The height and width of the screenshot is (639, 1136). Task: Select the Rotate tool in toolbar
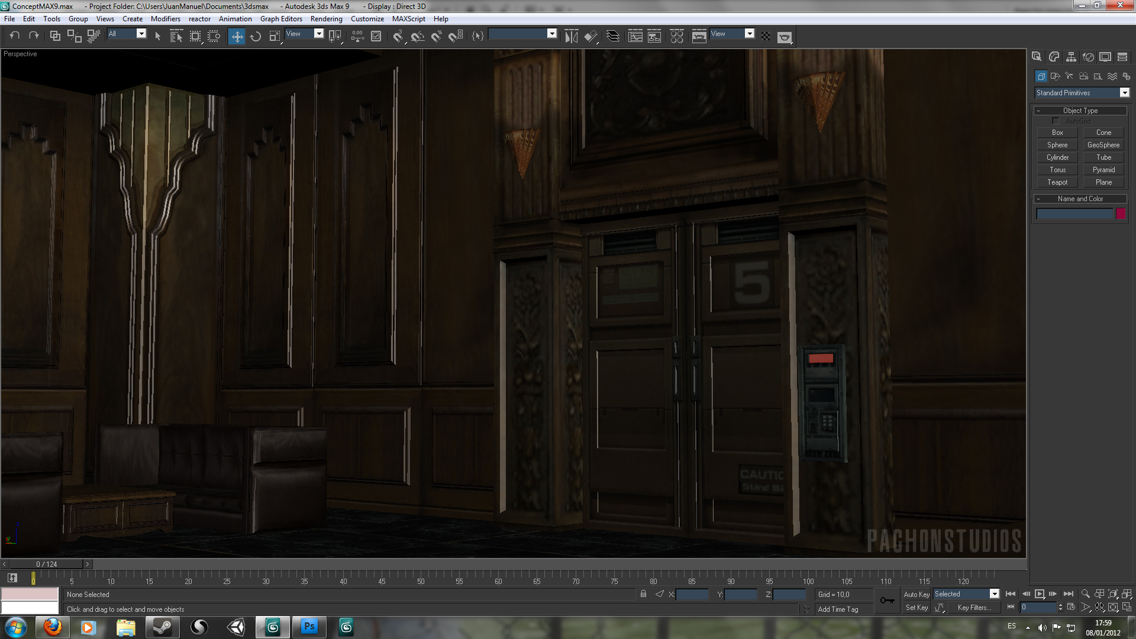tap(256, 37)
